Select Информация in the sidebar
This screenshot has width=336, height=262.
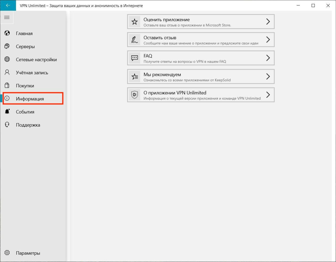click(x=30, y=99)
